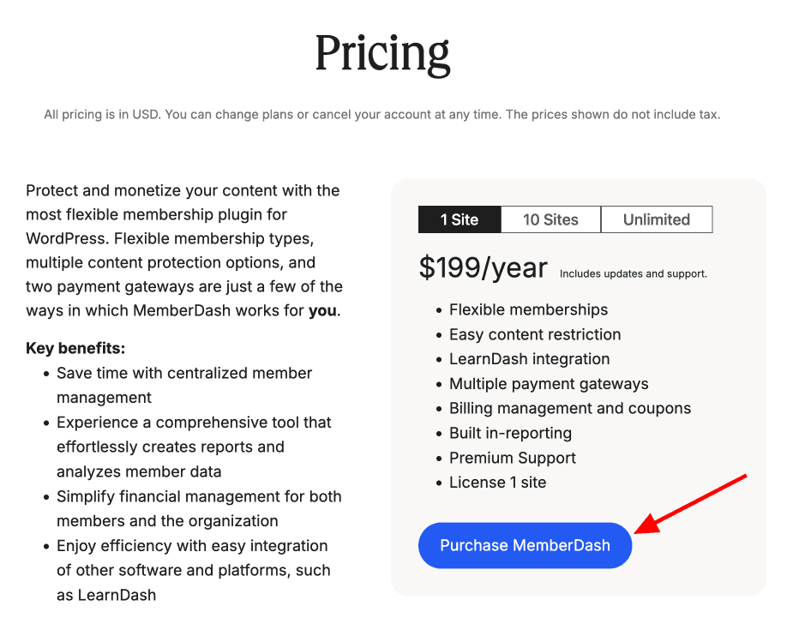Select the Premium Support list entry

(512, 458)
